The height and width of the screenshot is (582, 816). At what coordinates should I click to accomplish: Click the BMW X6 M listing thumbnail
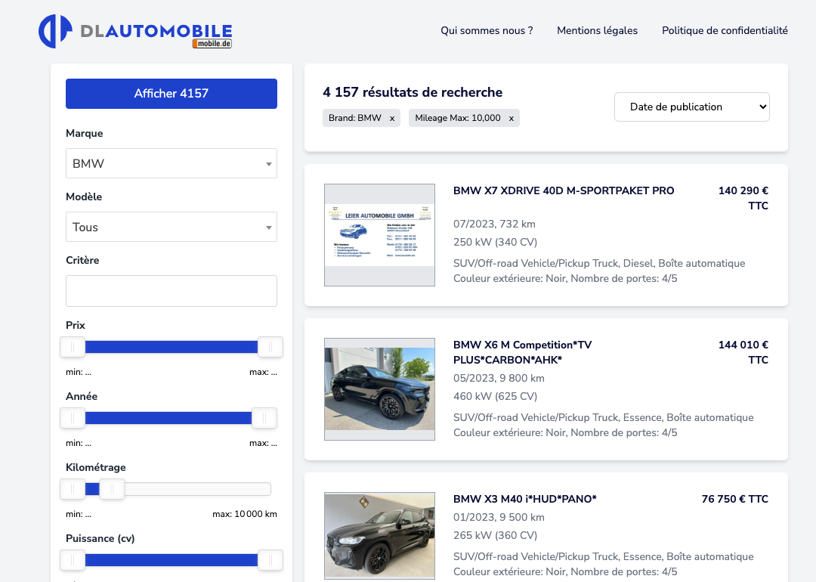pos(379,389)
